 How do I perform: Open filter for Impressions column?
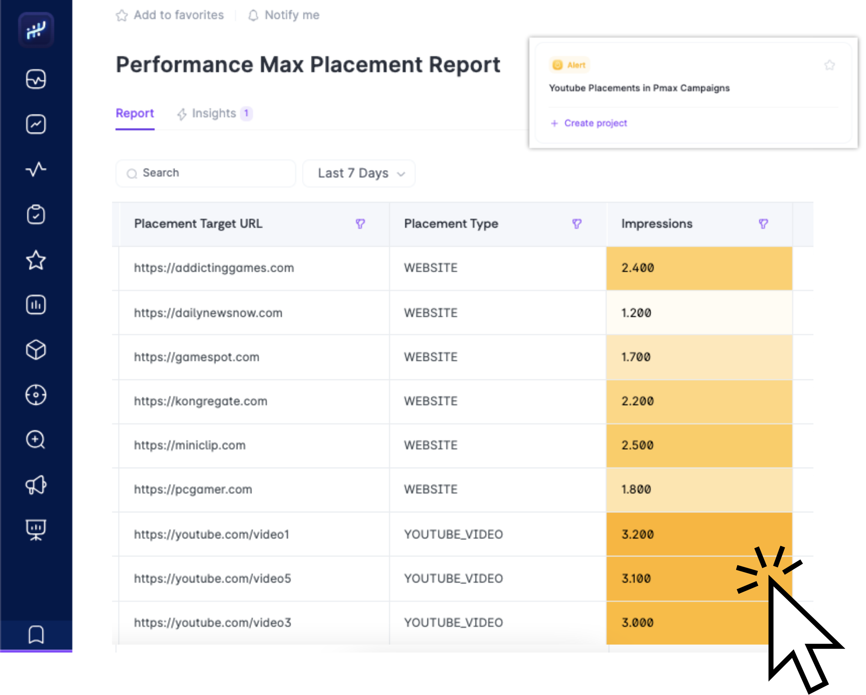click(763, 224)
